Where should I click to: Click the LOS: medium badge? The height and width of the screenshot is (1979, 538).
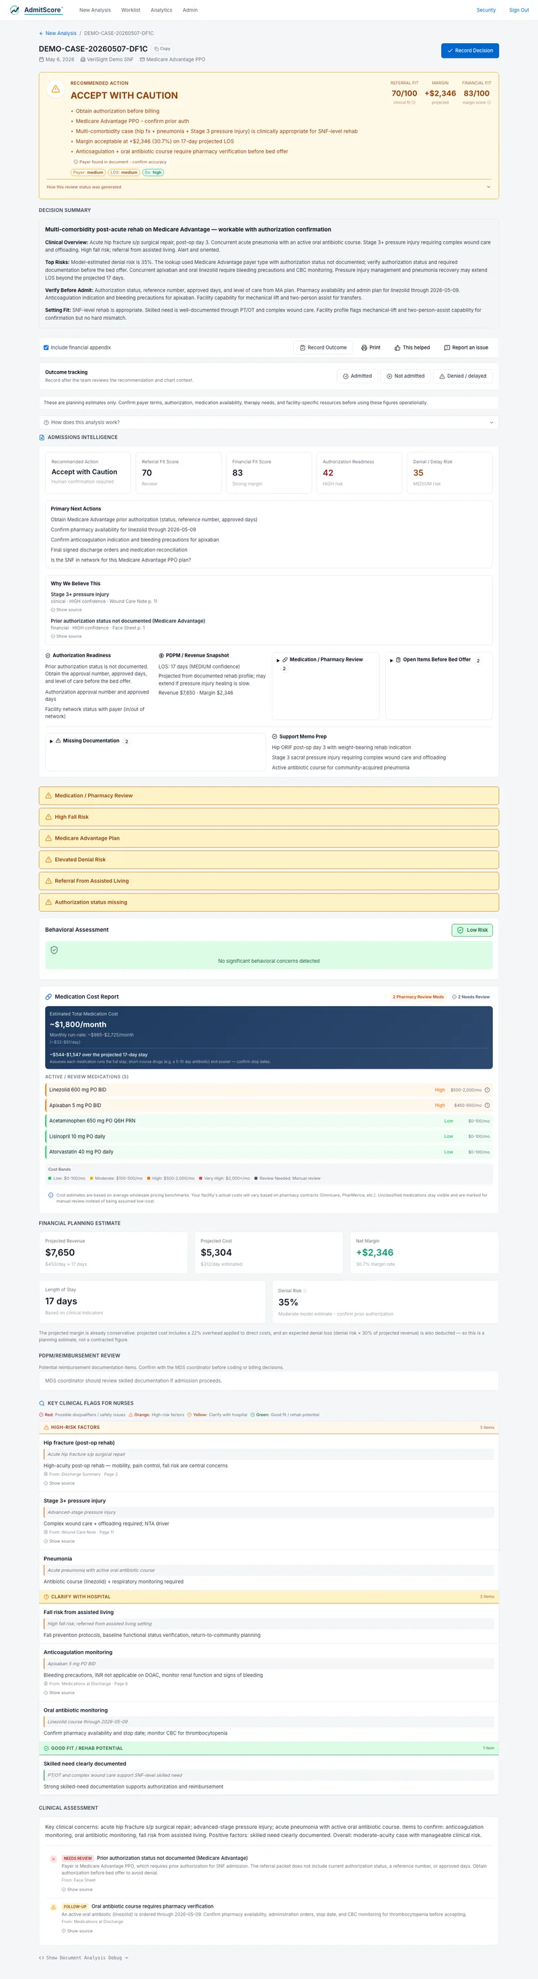pyautogui.click(x=124, y=173)
